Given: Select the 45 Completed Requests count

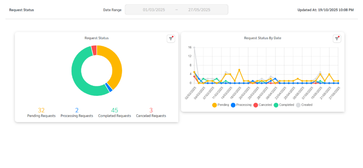Looking at the screenshot, I should pos(115,110).
